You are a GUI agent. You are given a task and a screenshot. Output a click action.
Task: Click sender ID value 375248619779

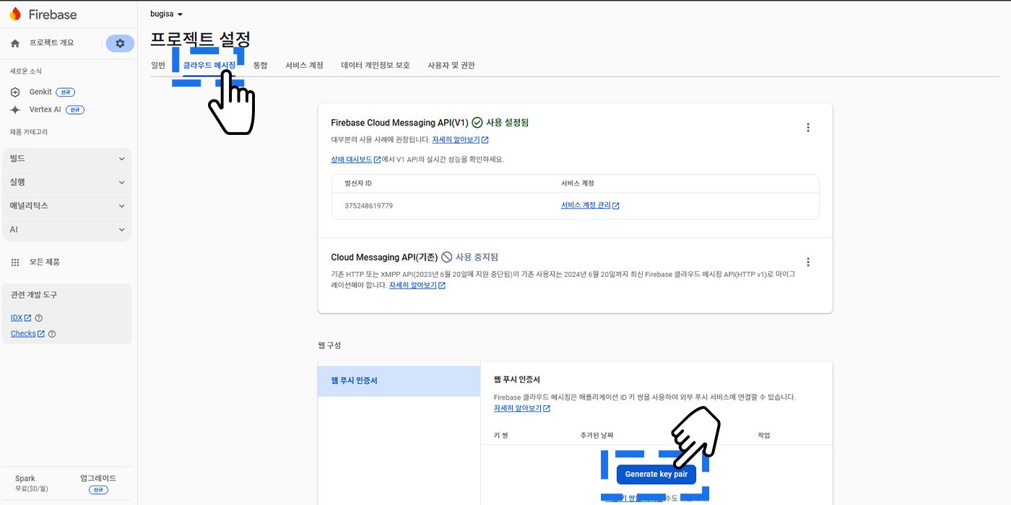[x=369, y=206]
